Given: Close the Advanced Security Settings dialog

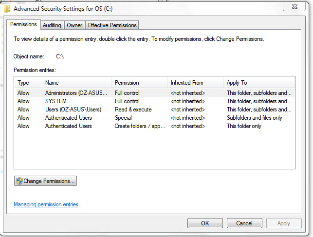Looking at the screenshot, I should point(294,6).
